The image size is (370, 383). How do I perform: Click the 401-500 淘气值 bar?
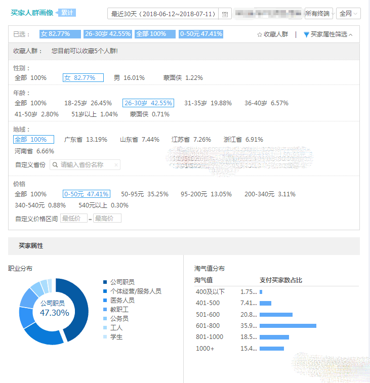[265, 304]
